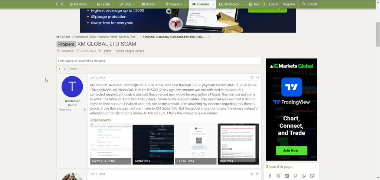Image resolution: width=380 pixels, height=180 pixels.
Task: Share the thread on X (Twitter)
Action: point(278,176)
